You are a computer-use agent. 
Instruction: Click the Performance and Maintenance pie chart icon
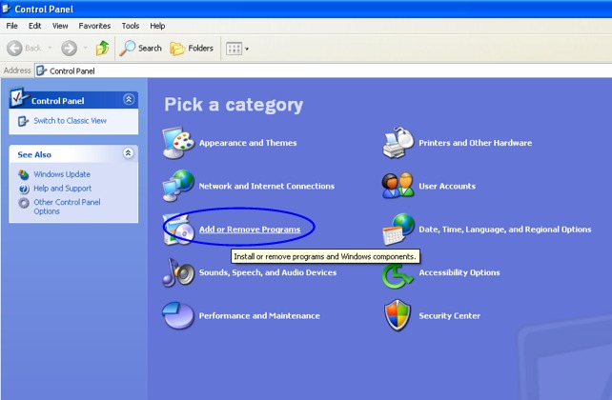(178, 315)
